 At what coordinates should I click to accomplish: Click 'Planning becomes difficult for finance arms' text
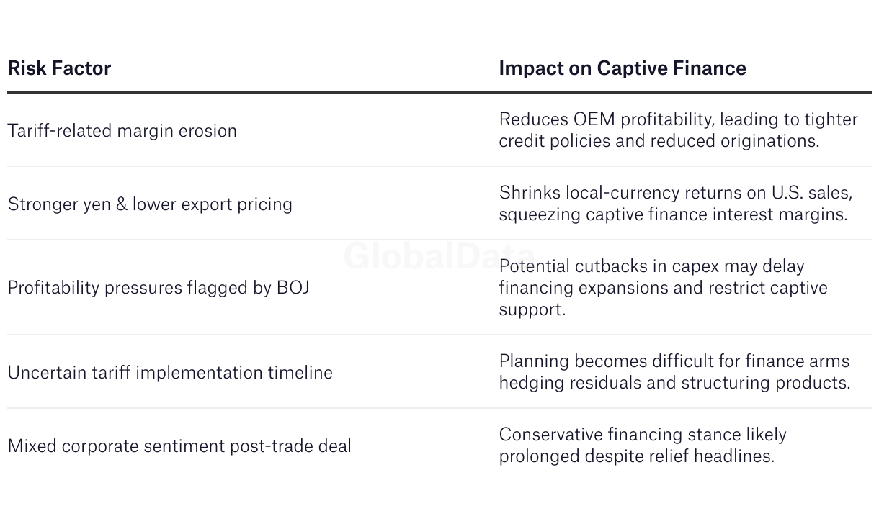coord(674,361)
